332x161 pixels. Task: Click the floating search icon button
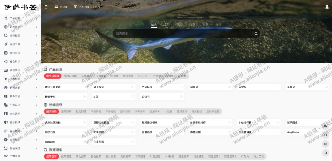(x=326, y=135)
